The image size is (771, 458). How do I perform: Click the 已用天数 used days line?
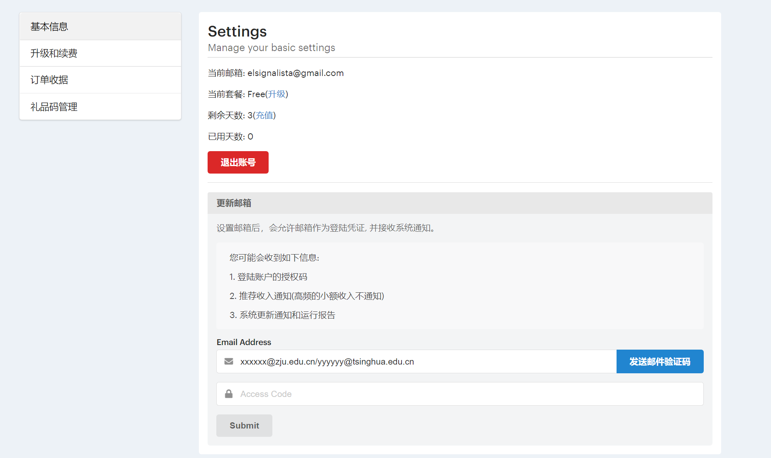[230, 137]
